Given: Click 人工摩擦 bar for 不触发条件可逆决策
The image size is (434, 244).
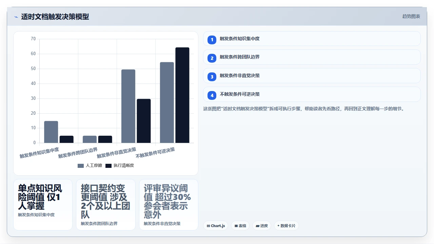Looking at the screenshot, I should (167, 103).
